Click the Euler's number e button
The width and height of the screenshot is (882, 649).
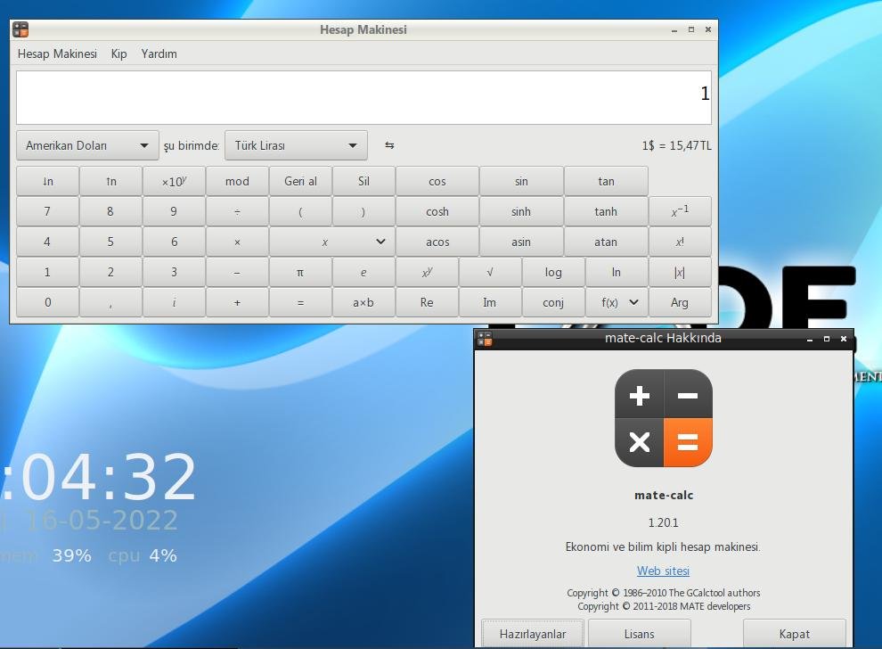tap(363, 273)
